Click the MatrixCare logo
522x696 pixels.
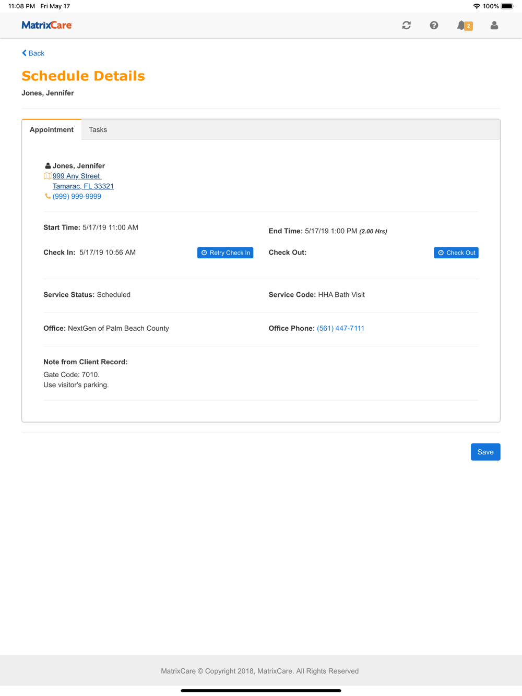(47, 25)
